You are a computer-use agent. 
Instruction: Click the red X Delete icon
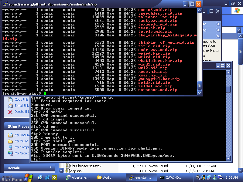10,112
